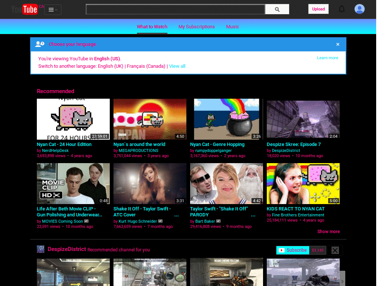Switch language to English (UK)

111,66
